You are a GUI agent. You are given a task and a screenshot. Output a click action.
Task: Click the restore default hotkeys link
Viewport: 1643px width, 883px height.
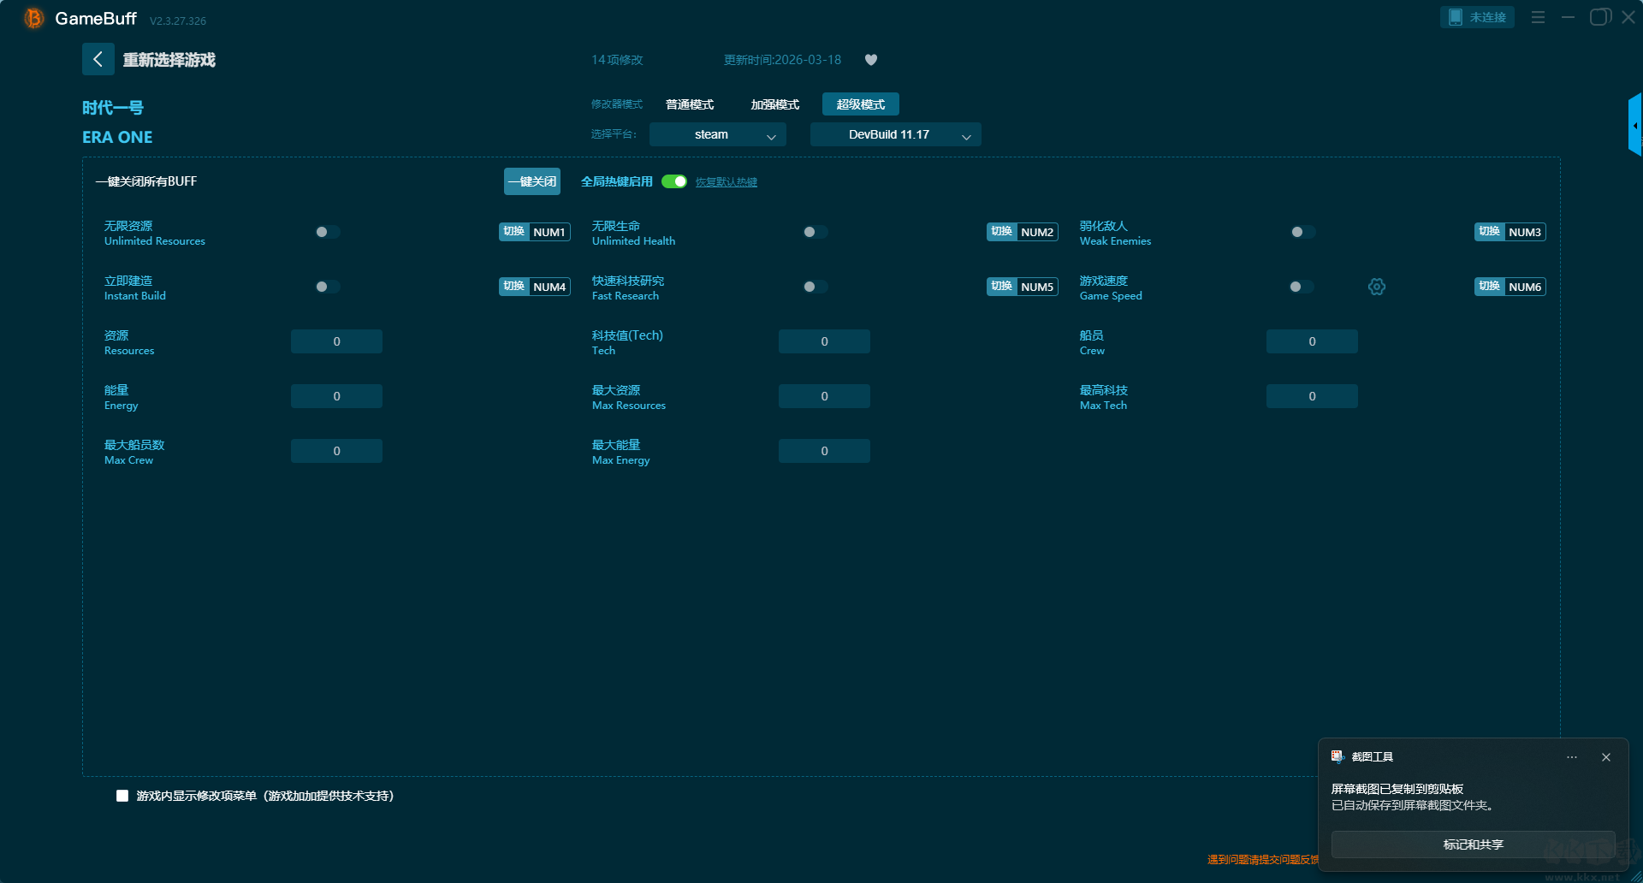[x=726, y=182]
